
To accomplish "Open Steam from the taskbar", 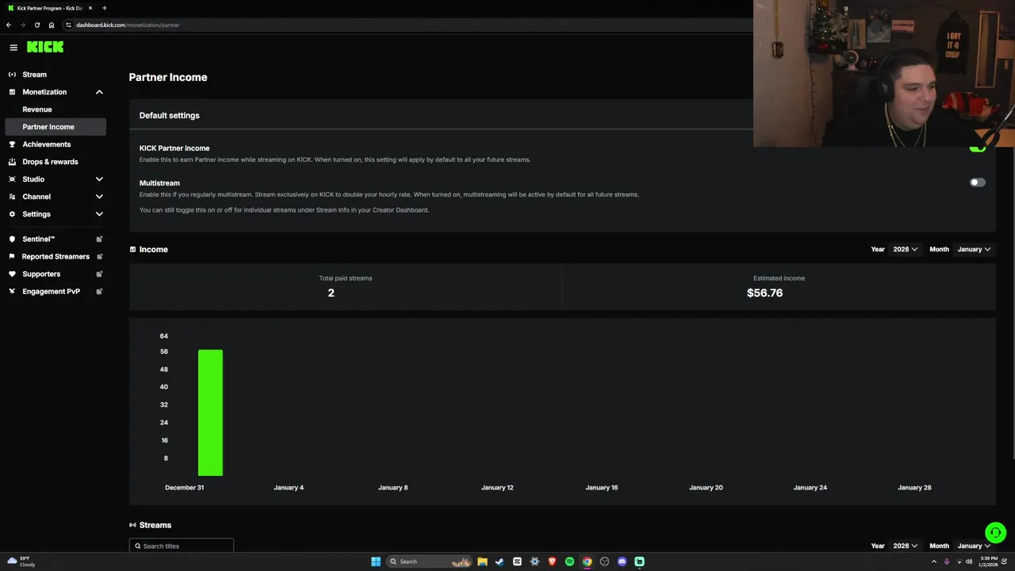I will coord(500,561).
